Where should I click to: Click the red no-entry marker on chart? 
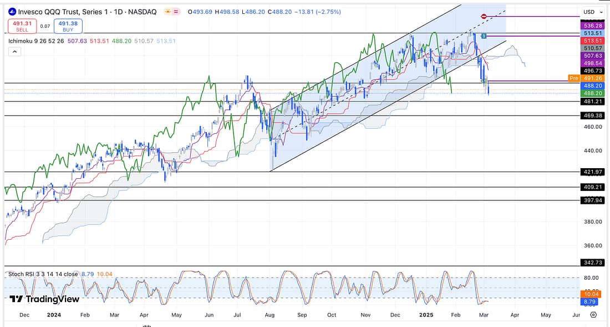click(484, 17)
